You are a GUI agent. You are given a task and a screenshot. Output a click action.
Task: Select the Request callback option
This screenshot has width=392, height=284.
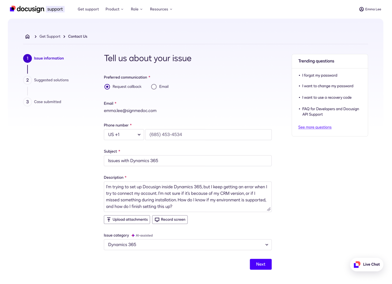point(107,87)
